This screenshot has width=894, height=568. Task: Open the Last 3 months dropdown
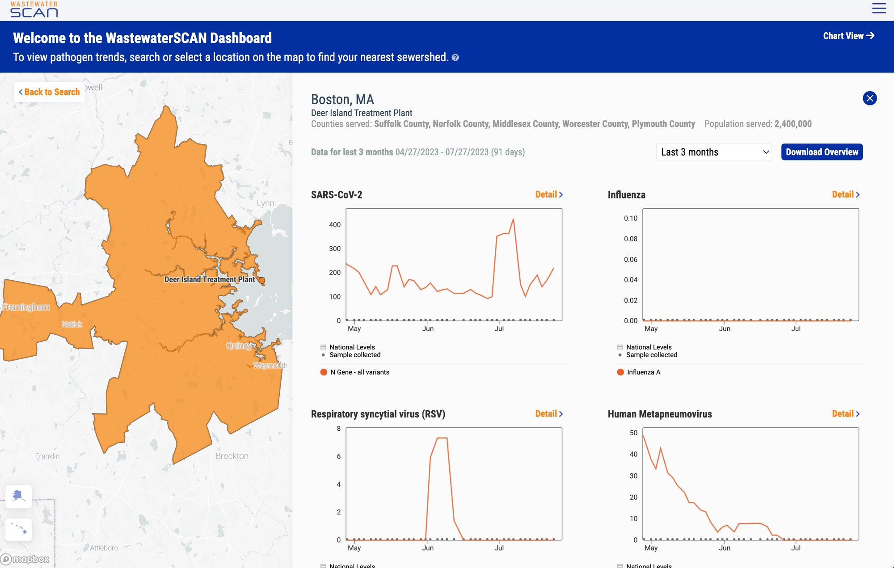point(713,152)
